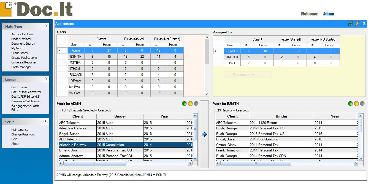Open Binder Explorer
374x184 pixels.
pos(21,39)
